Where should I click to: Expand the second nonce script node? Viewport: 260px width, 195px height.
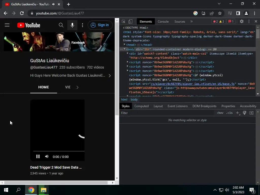[127, 66]
